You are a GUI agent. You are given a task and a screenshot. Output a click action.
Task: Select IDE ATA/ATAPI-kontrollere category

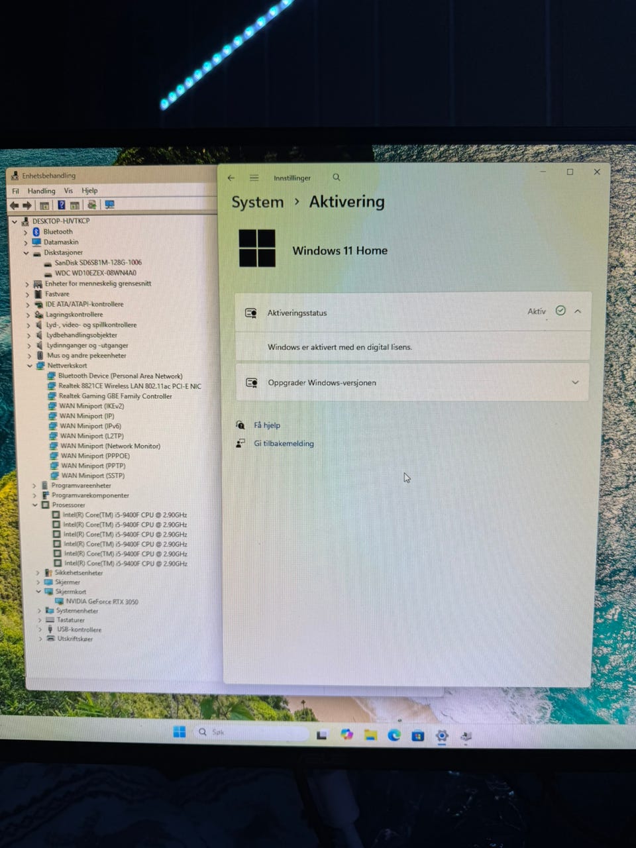point(84,304)
